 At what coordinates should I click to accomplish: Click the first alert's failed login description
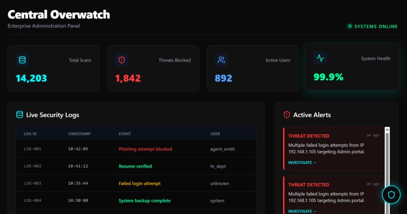(x=327, y=149)
